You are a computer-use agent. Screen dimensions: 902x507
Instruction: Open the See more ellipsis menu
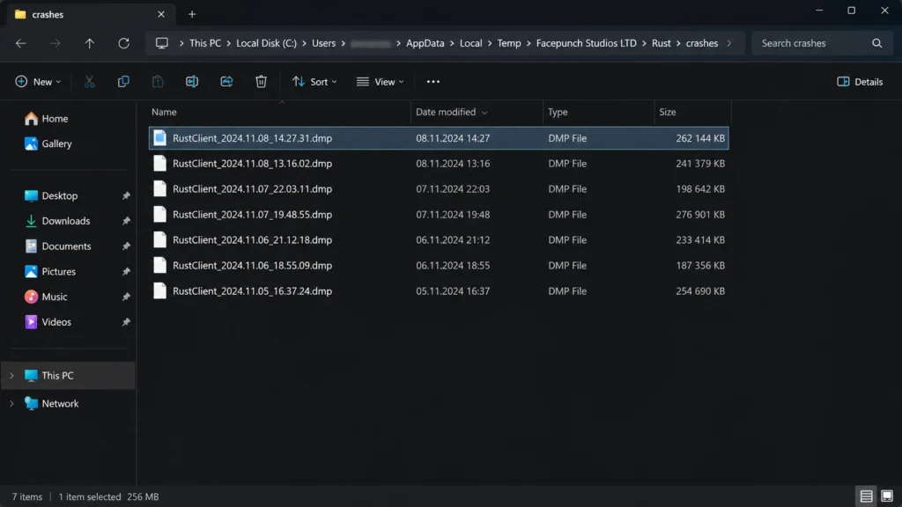[x=433, y=82]
